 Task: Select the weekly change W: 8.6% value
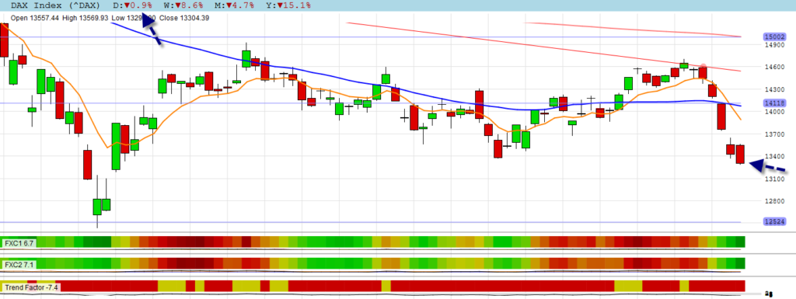[183, 5]
